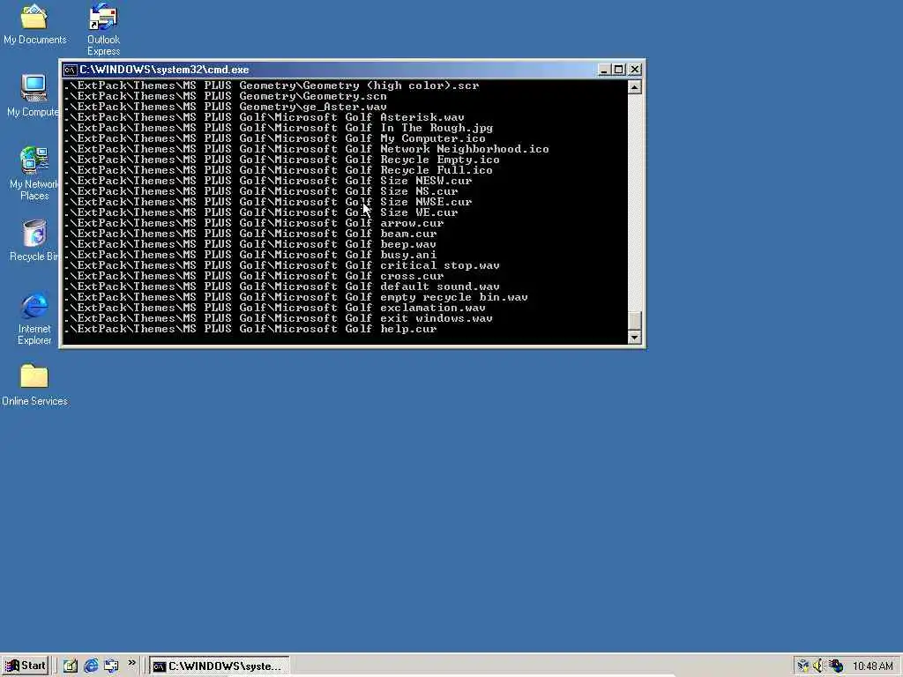The height and width of the screenshot is (677, 903).
Task: Click the line 'Golf critical stop.wav'
Action: 281,265
